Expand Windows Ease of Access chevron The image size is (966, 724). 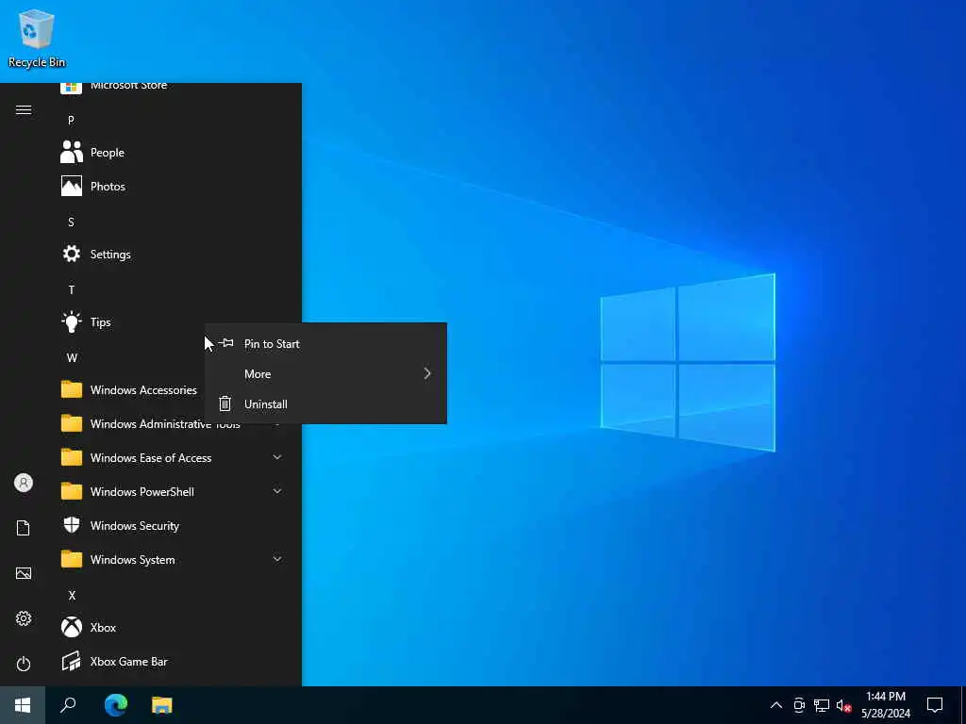277,457
